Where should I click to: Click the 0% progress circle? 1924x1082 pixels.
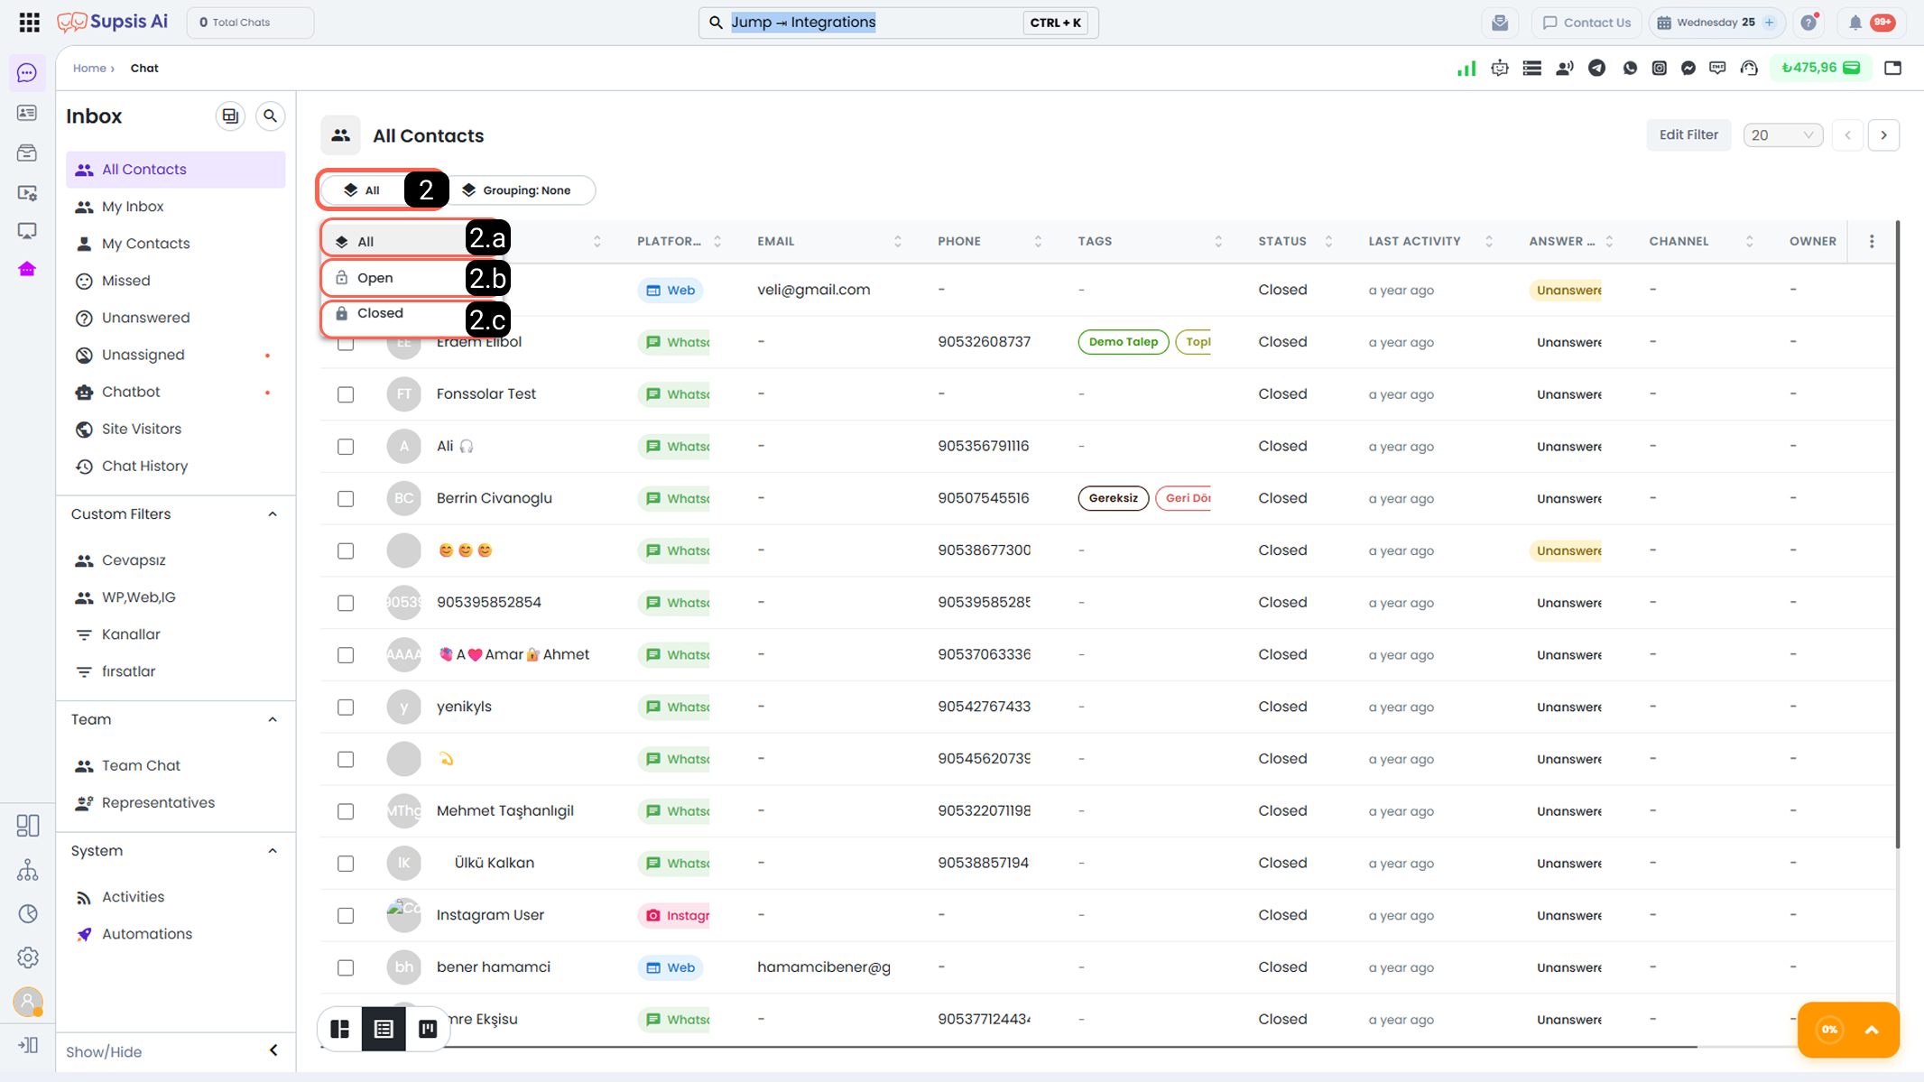click(x=1829, y=1030)
